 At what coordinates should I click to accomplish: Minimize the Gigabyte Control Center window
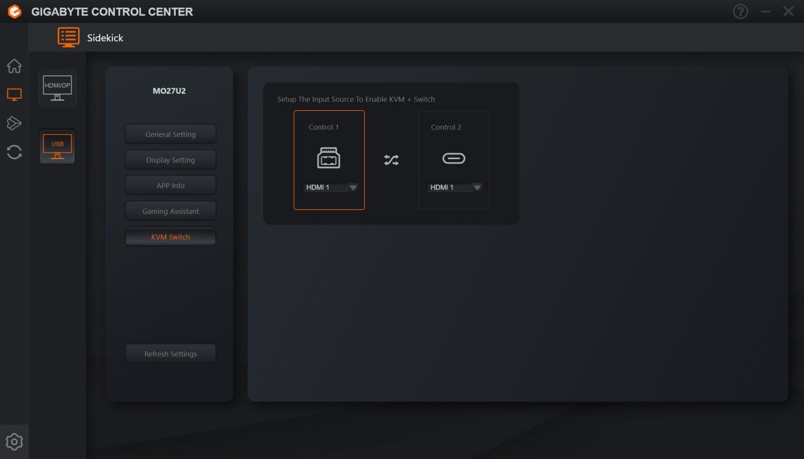coord(765,11)
